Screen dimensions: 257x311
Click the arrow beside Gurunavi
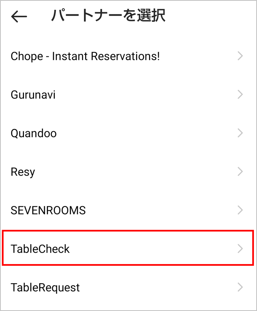[240, 95]
